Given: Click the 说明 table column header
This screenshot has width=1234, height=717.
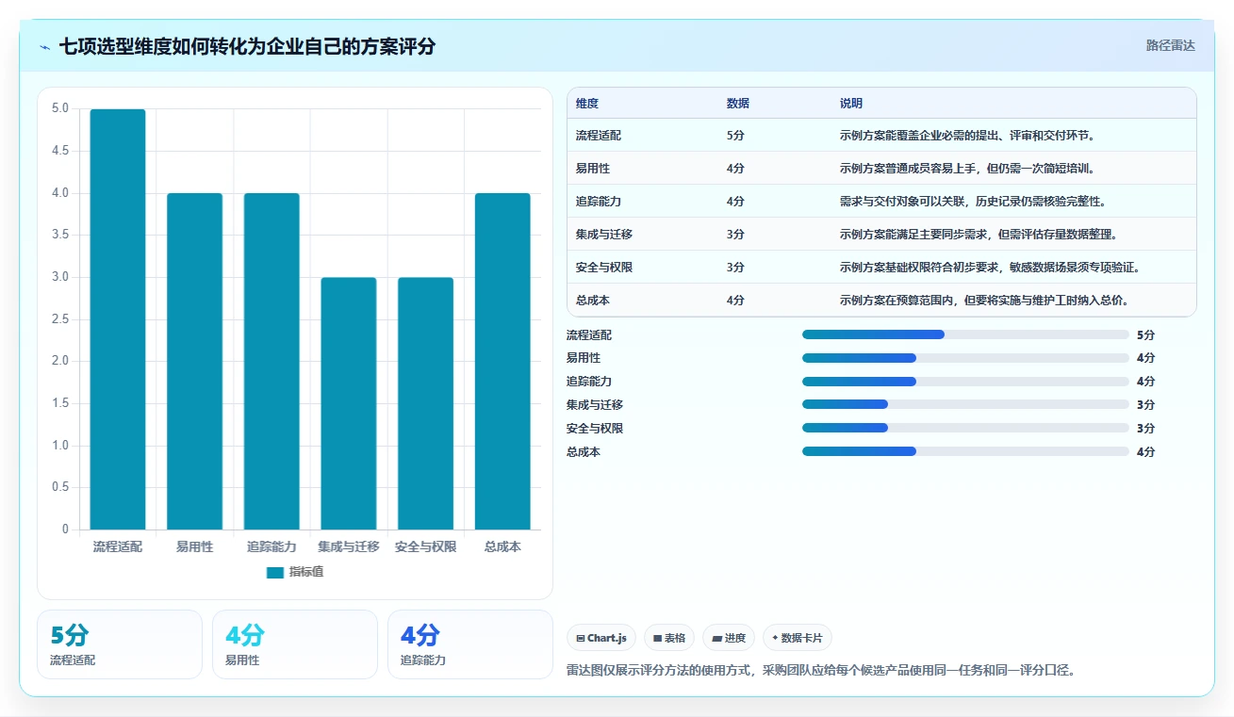Looking at the screenshot, I should [x=851, y=104].
